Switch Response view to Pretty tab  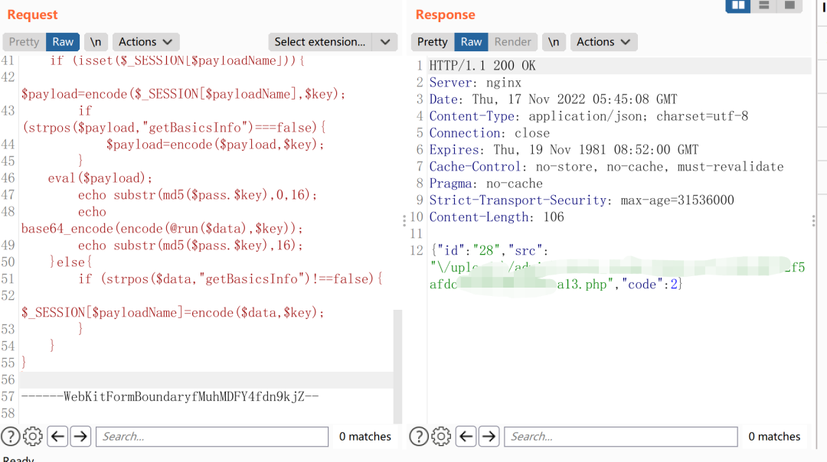pos(432,41)
